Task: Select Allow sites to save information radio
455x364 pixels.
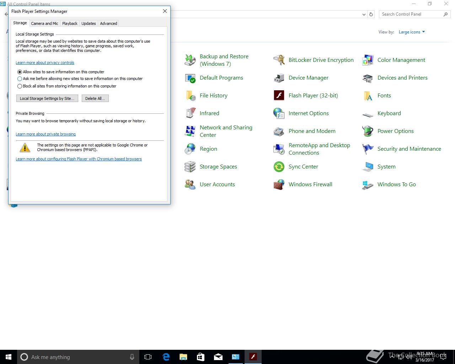Action: [x=20, y=72]
